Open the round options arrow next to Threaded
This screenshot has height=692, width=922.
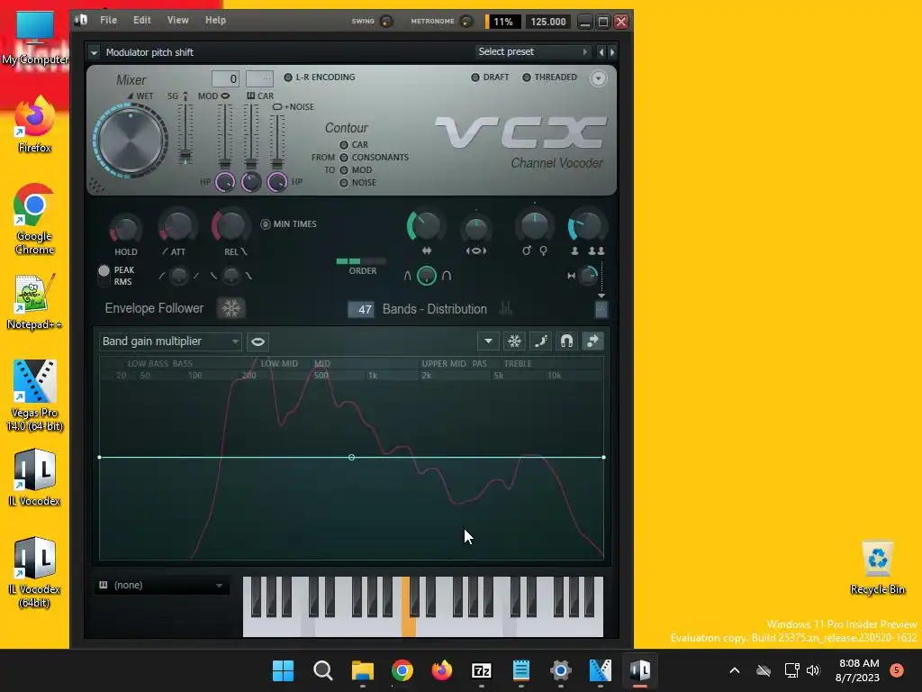(x=598, y=78)
